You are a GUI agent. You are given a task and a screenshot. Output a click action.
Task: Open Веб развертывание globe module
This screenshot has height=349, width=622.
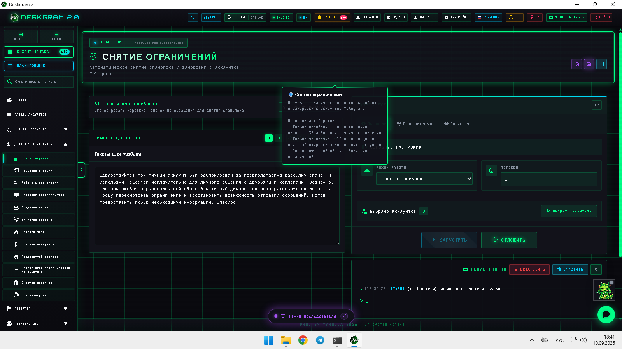39,295
